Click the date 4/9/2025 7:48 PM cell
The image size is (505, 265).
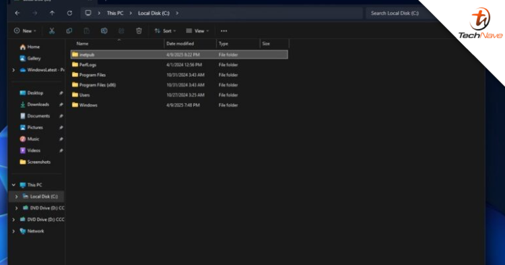coord(183,105)
